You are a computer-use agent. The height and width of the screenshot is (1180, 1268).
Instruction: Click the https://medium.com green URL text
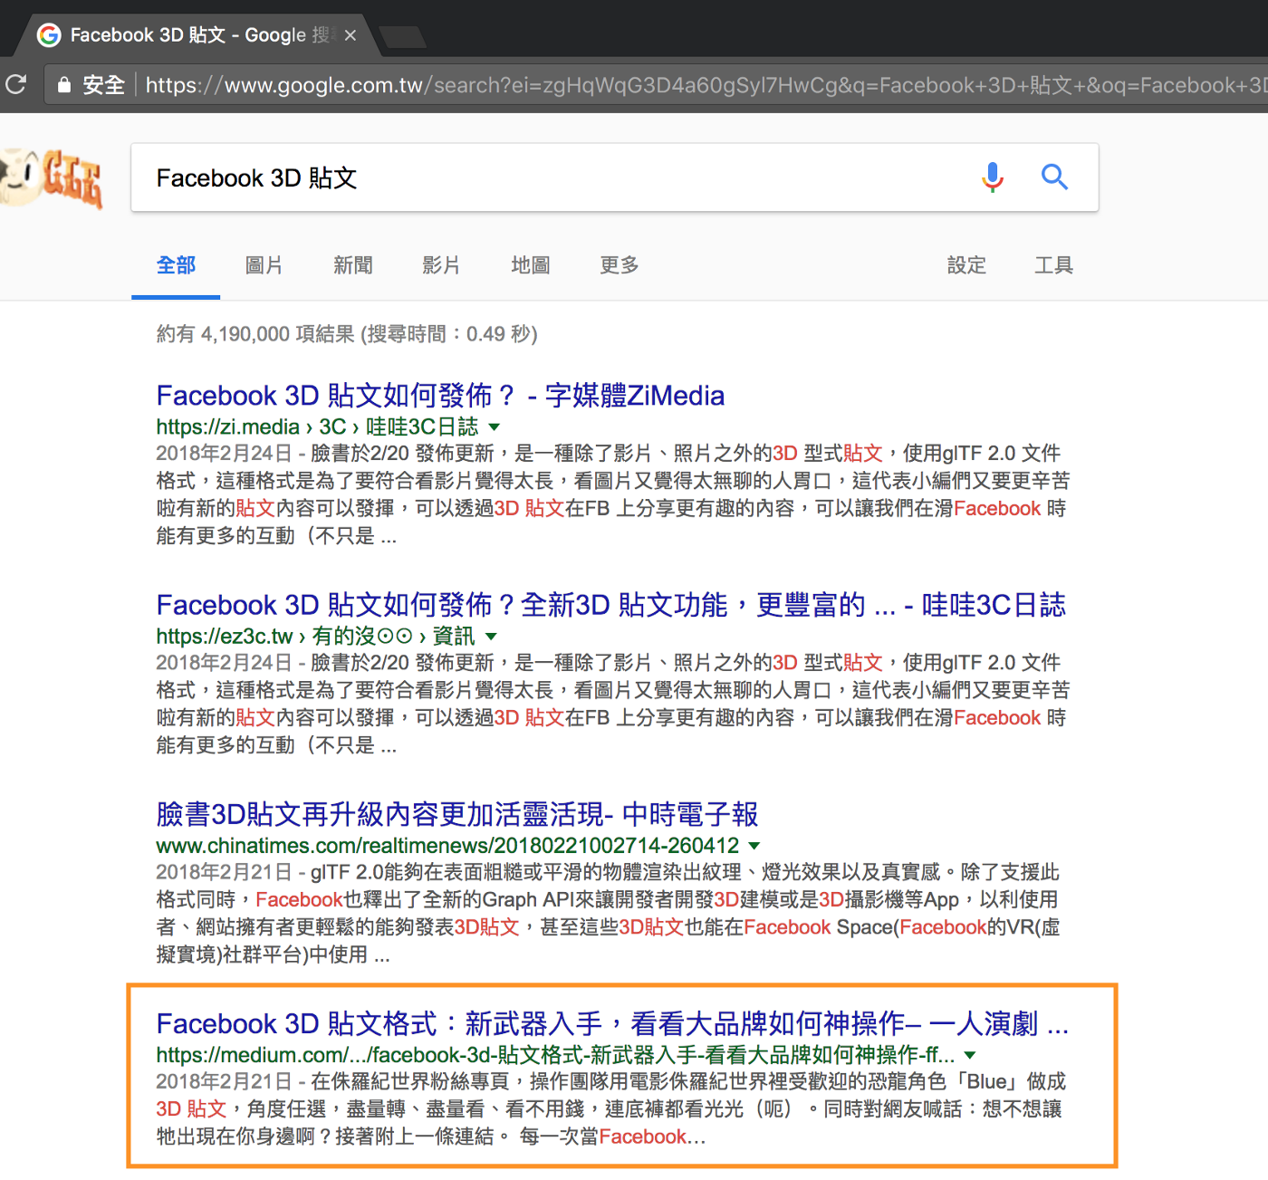[555, 1055]
